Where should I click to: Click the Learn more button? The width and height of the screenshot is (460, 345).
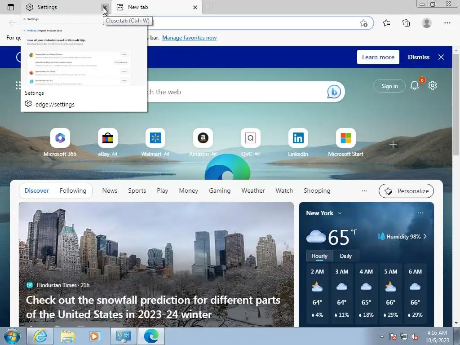pyautogui.click(x=378, y=57)
